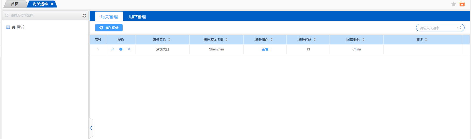
Task: Click the blue 海关运维 button
Action: click(109, 28)
